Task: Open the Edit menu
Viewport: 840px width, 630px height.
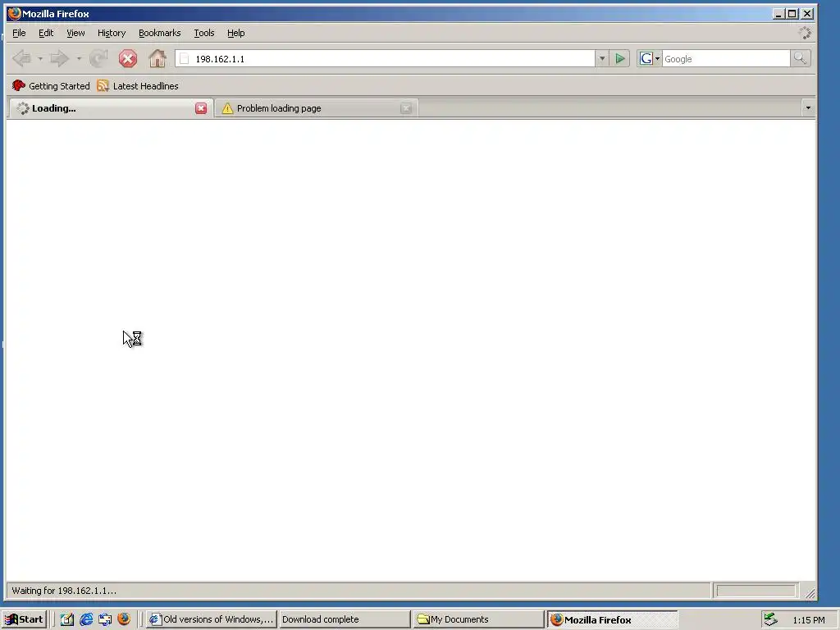Action: (46, 33)
